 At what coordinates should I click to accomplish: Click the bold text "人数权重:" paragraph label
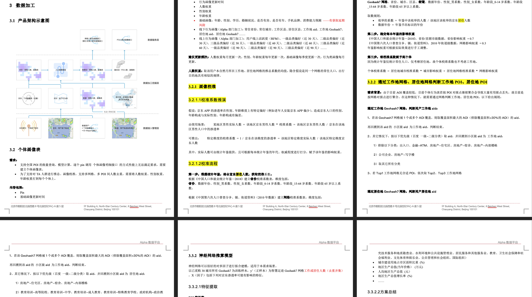196,71
